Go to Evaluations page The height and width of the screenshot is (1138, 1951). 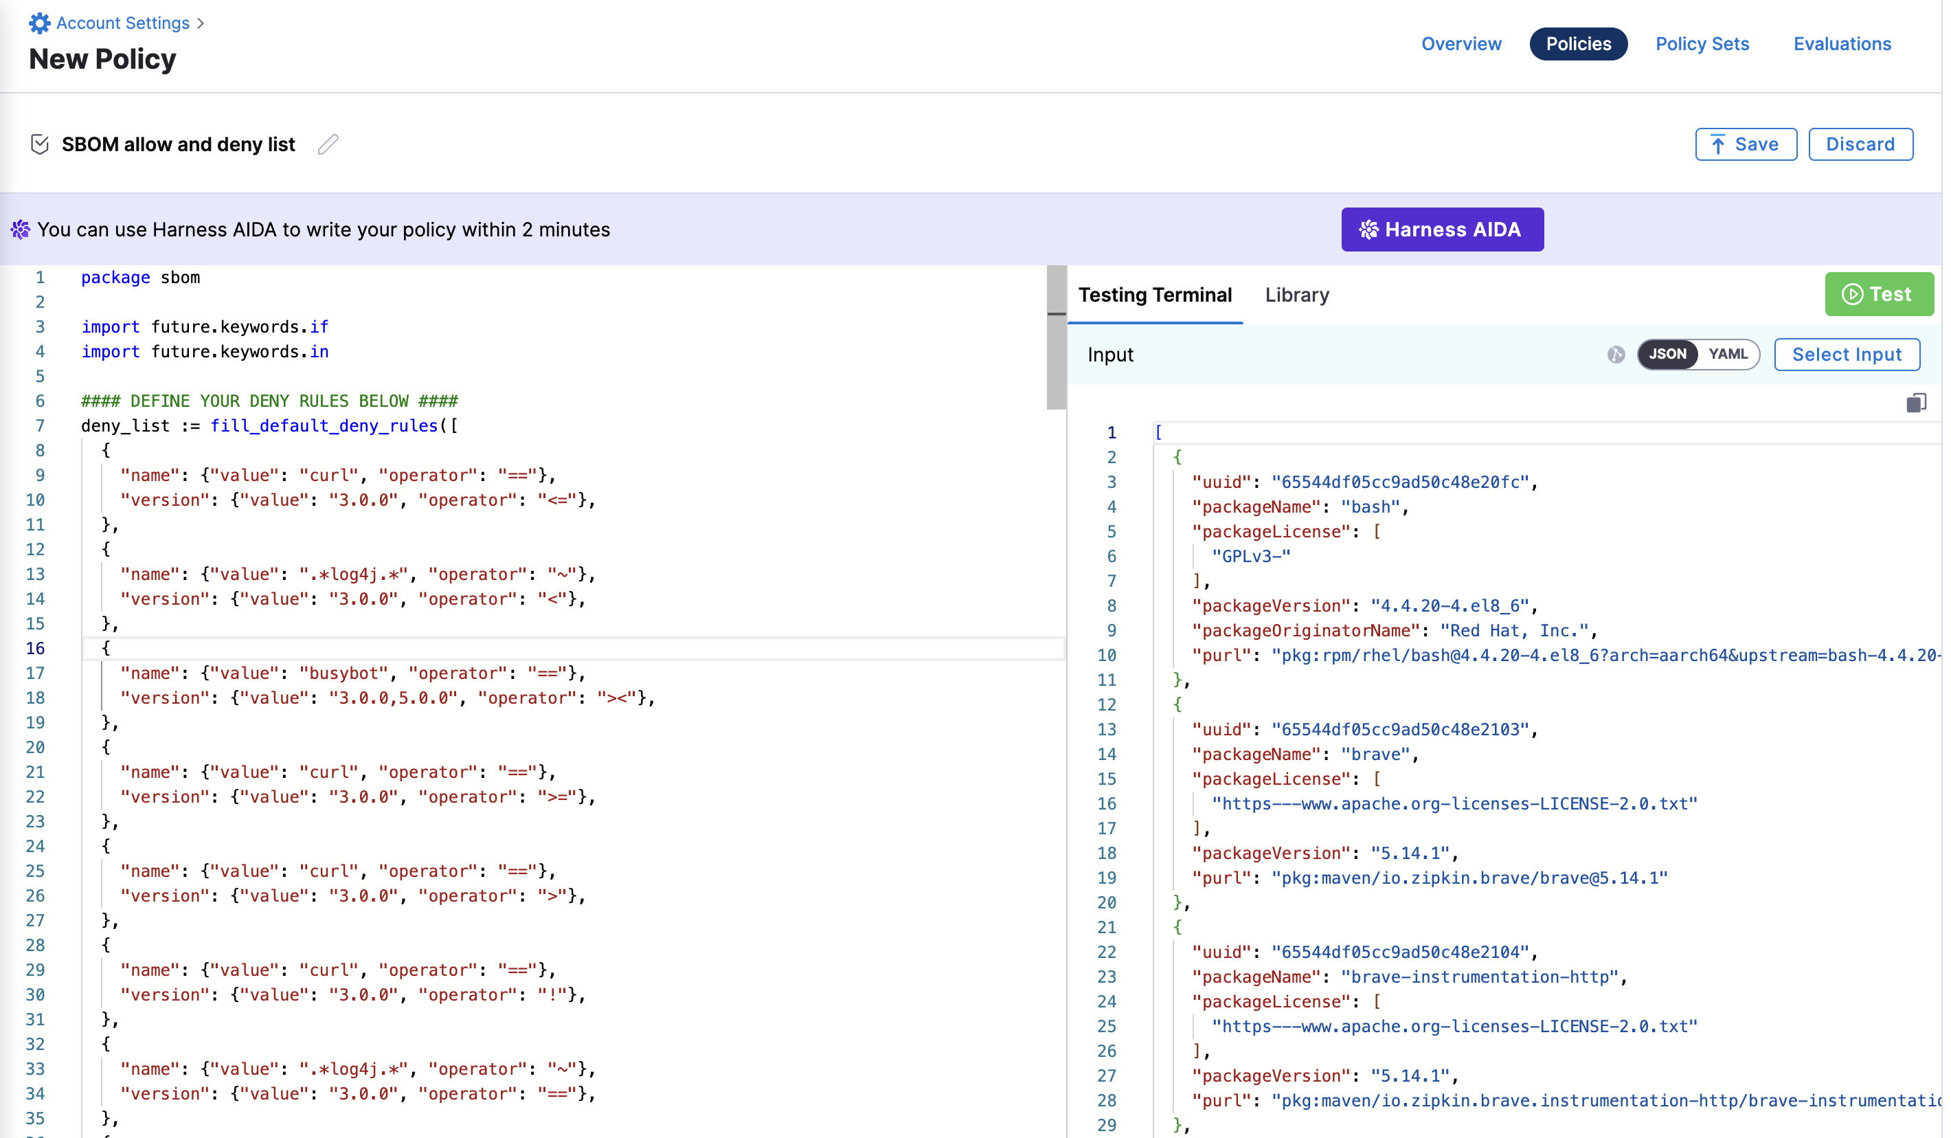pyautogui.click(x=1842, y=44)
